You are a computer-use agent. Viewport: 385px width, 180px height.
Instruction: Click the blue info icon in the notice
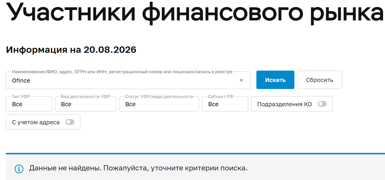[19, 169]
